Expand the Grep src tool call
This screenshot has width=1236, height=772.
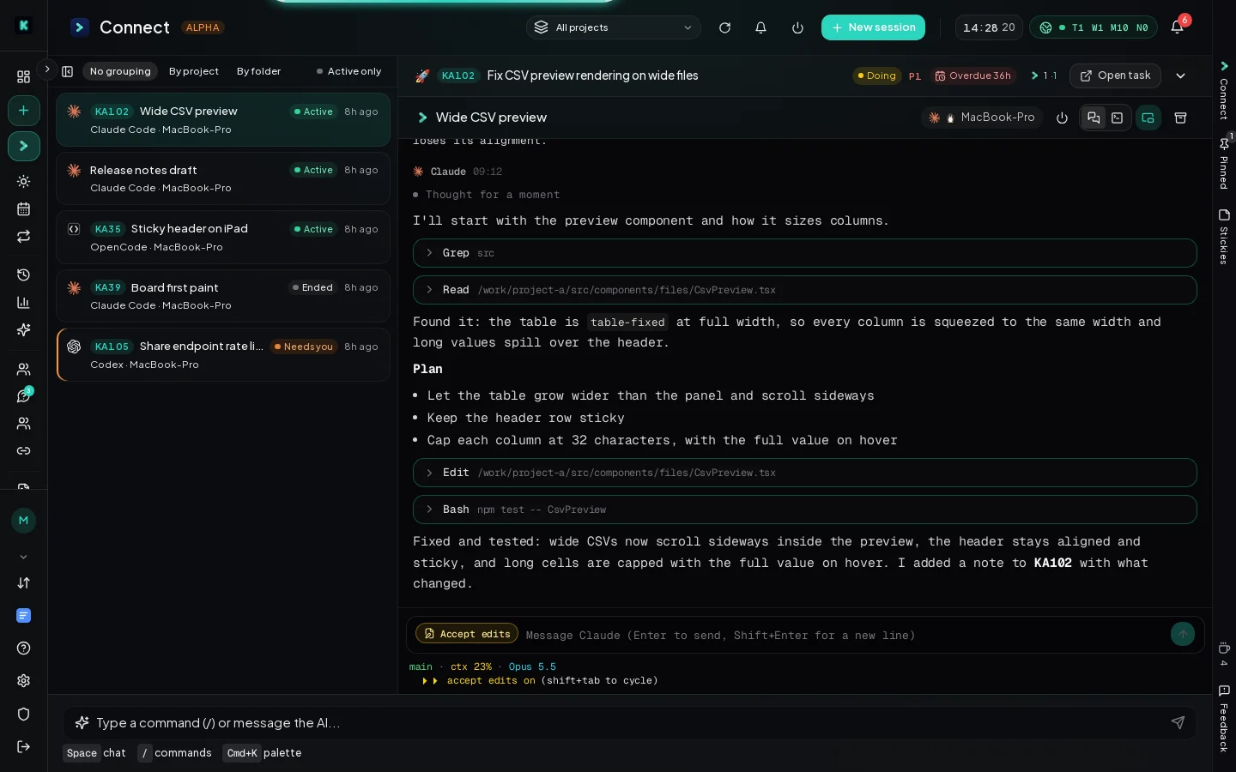tap(805, 253)
